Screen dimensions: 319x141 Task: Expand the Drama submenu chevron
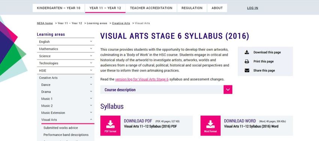tap(91, 91)
